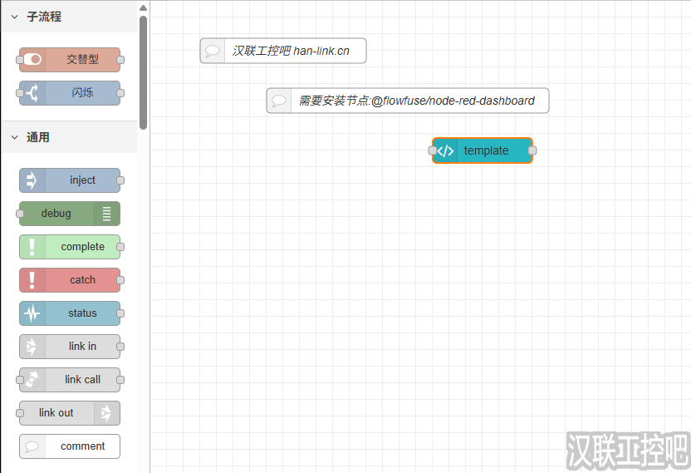This screenshot has height=473, width=691.
Task: Click the toggle icon on 交替型 node
Action: coord(32,60)
